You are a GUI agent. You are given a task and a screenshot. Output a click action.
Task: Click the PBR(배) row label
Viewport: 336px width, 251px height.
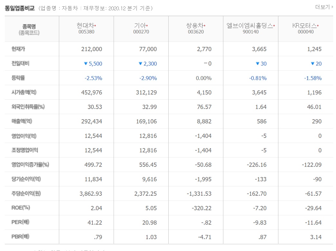point(20,237)
